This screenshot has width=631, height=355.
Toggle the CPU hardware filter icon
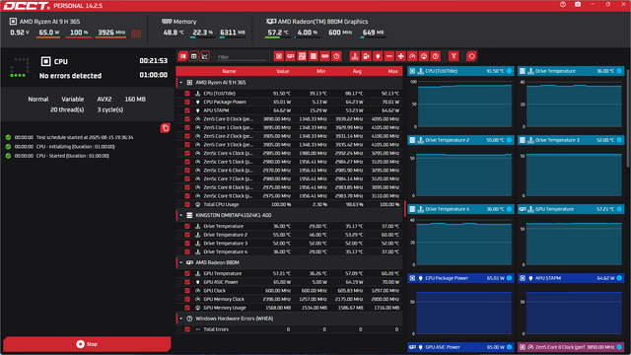(x=278, y=56)
